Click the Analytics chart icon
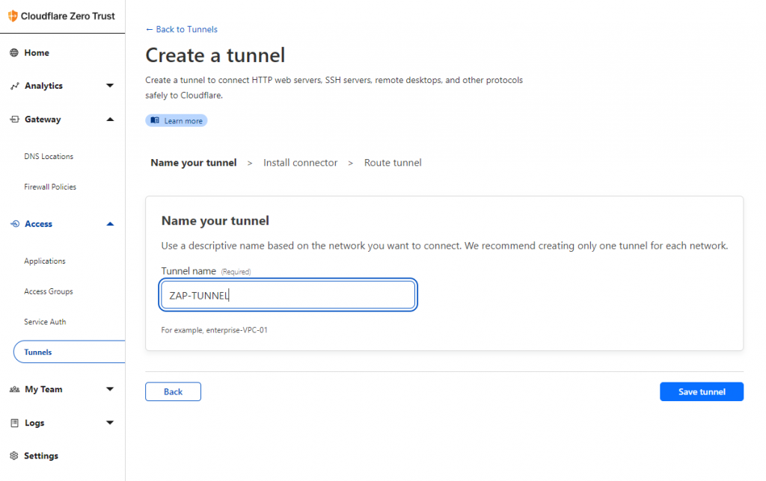Screen dimensions: 766x481 coord(15,86)
